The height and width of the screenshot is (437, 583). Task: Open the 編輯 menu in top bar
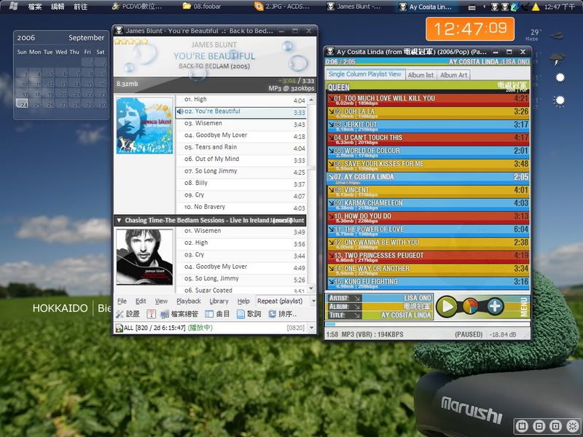click(x=58, y=7)
